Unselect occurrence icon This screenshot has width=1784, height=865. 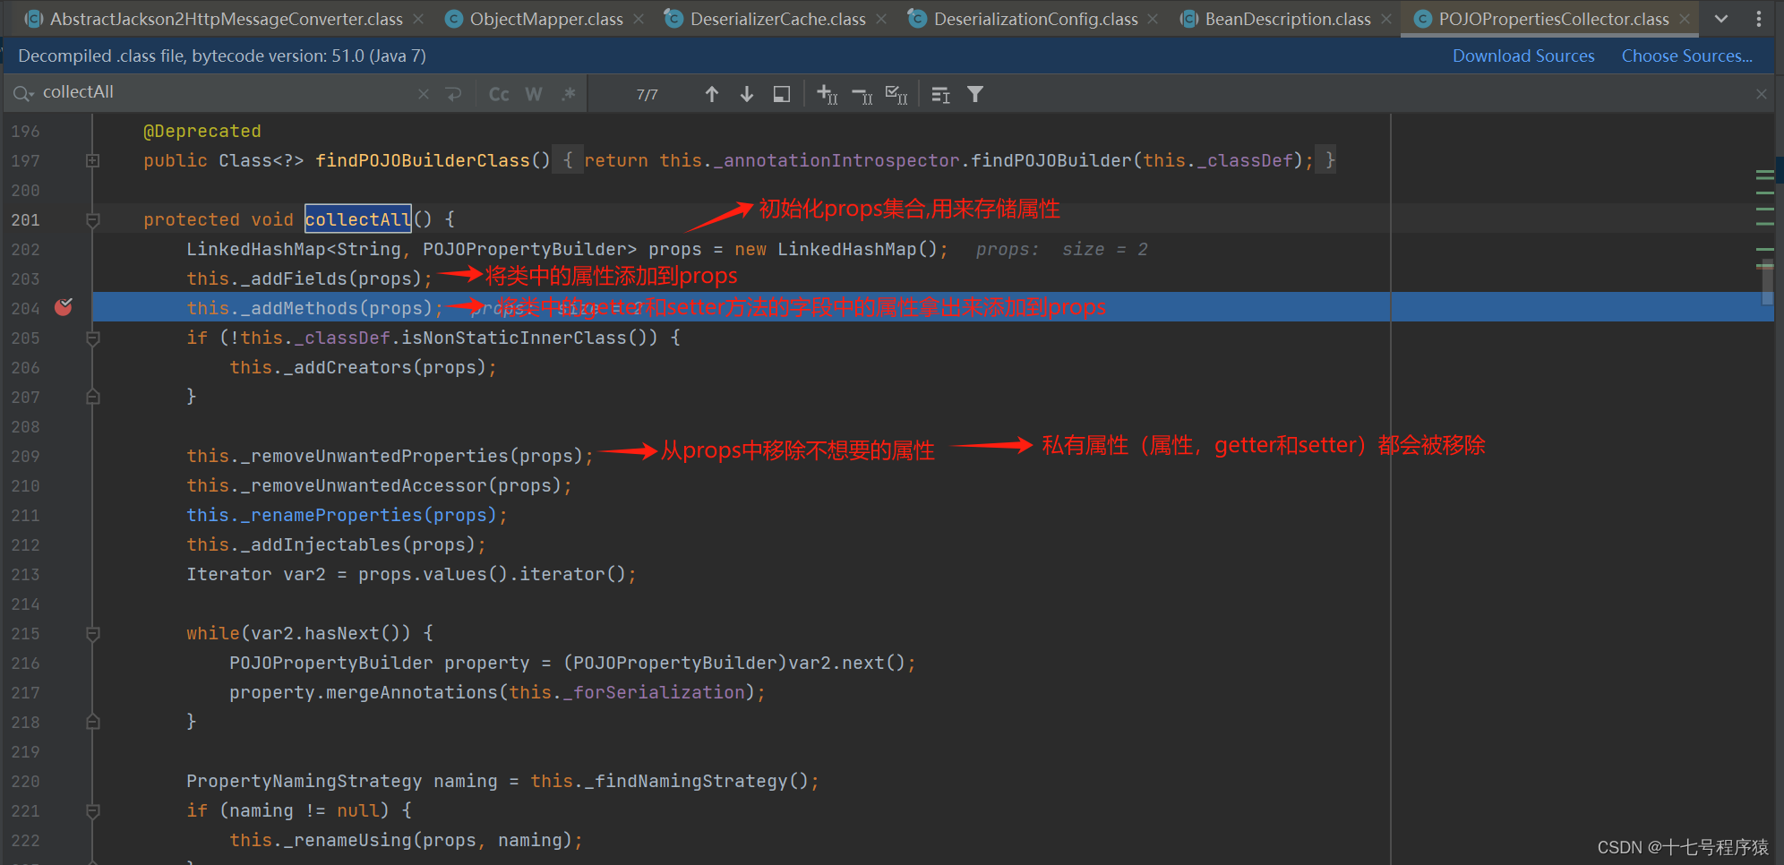click(x=862, y=94)
